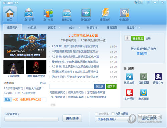The image size is (167, 128).
Task: Switch to the 美眉学院 tab
Action: (92, 28)
